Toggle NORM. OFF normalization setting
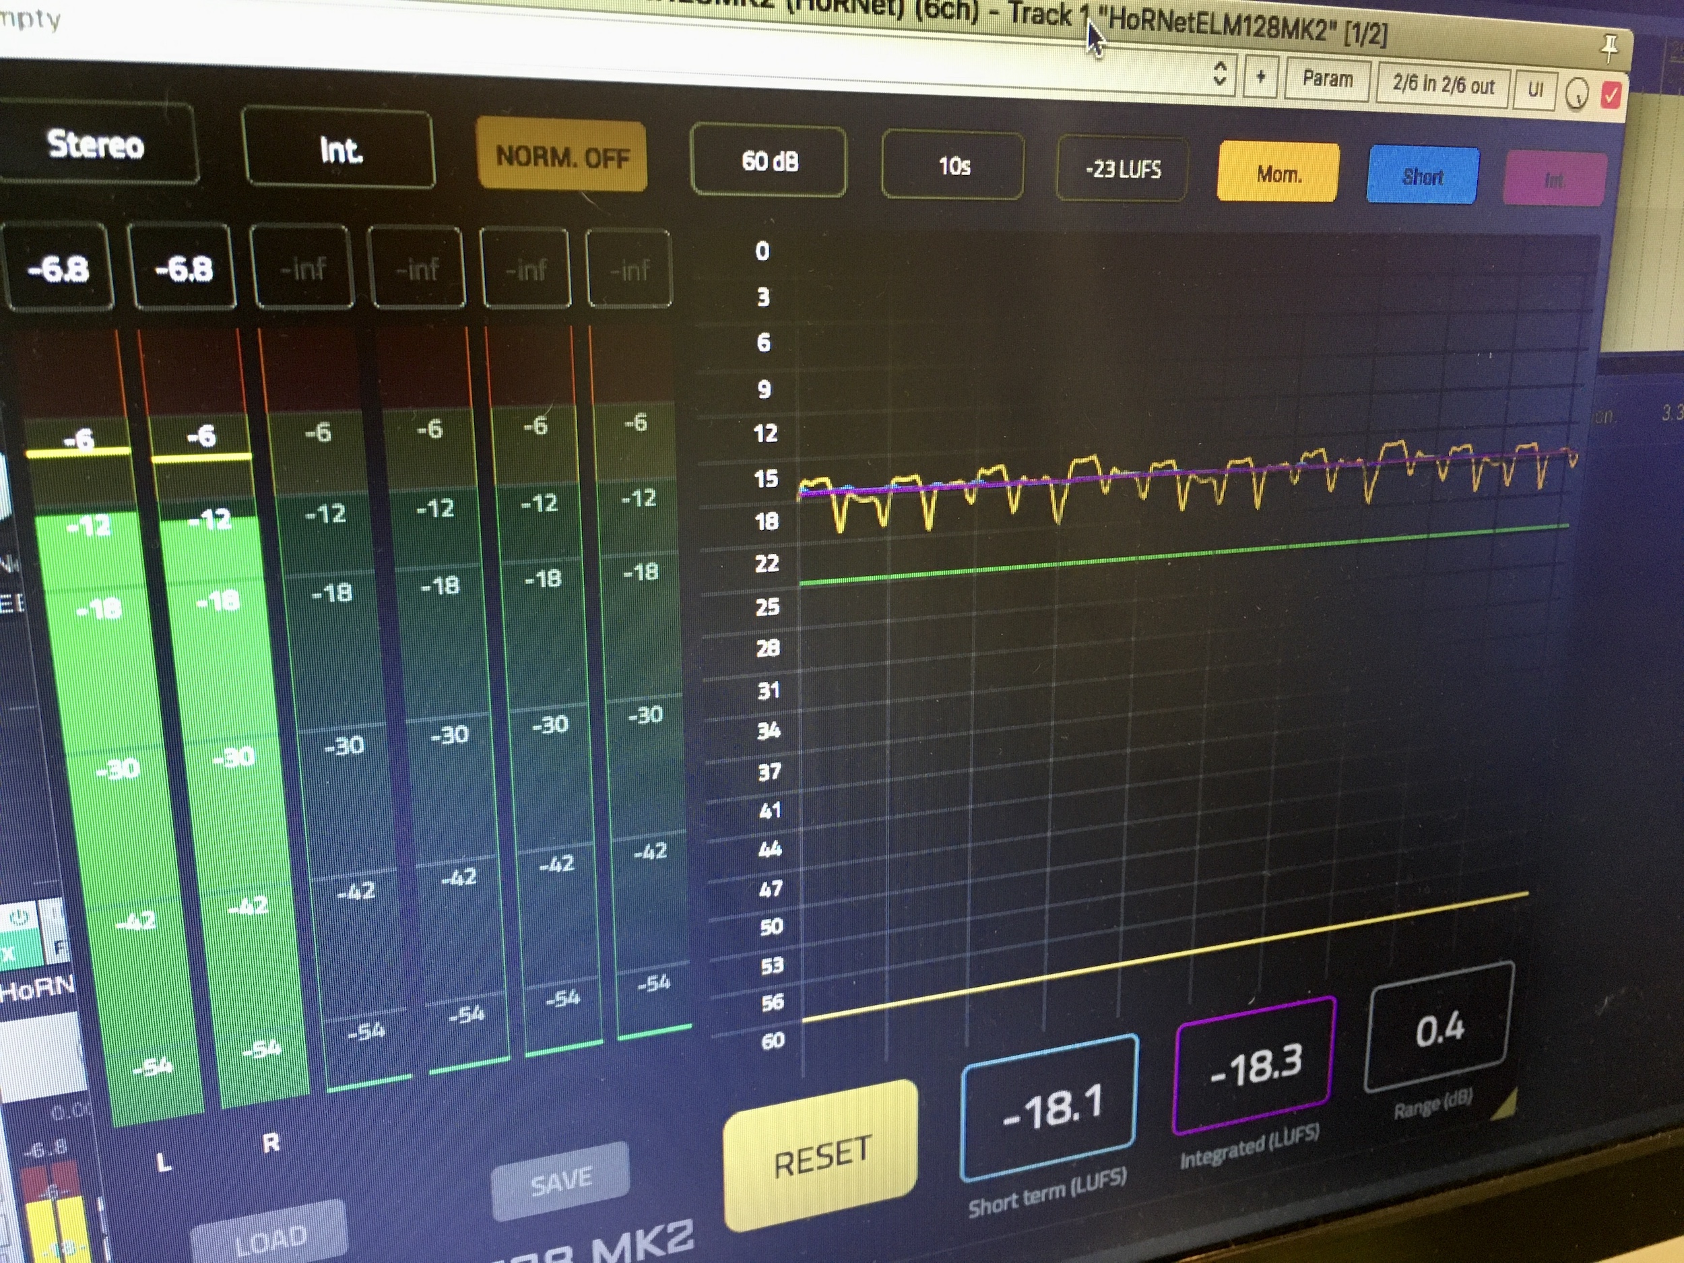This screenshot has width=1684, height=1263. 562,158
